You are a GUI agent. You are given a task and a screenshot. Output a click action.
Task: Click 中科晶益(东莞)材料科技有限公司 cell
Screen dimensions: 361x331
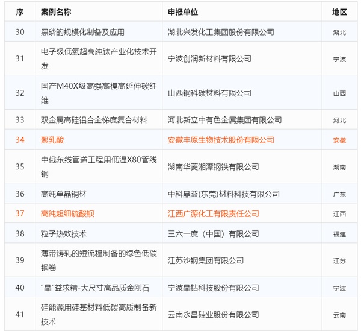(x=224, y=194)
